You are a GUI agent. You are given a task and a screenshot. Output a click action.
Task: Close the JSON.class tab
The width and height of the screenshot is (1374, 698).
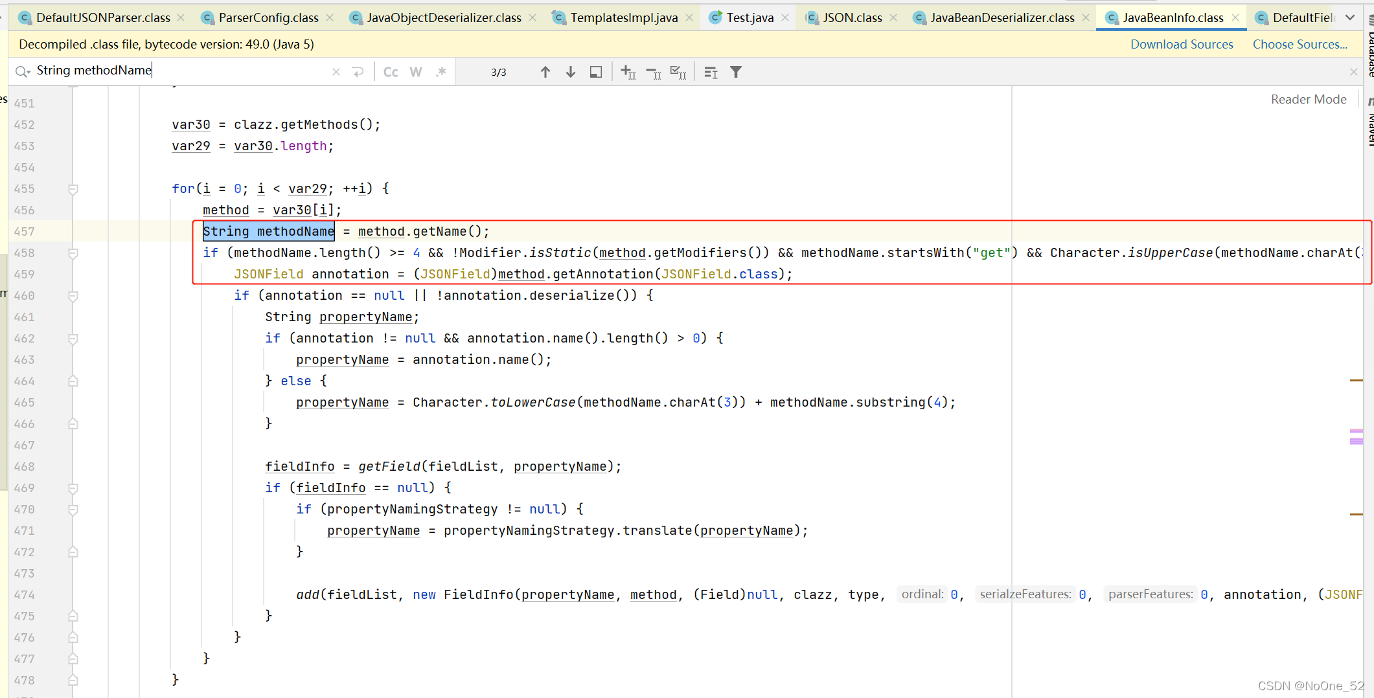click(893, 17)
